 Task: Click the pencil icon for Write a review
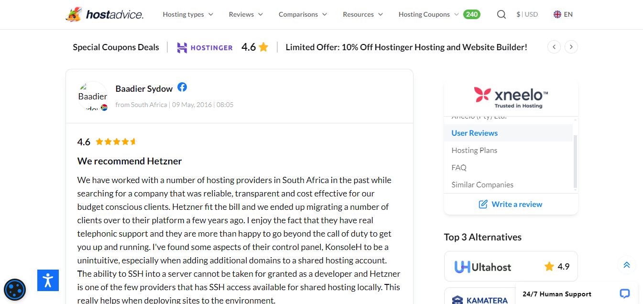(483, 204)
